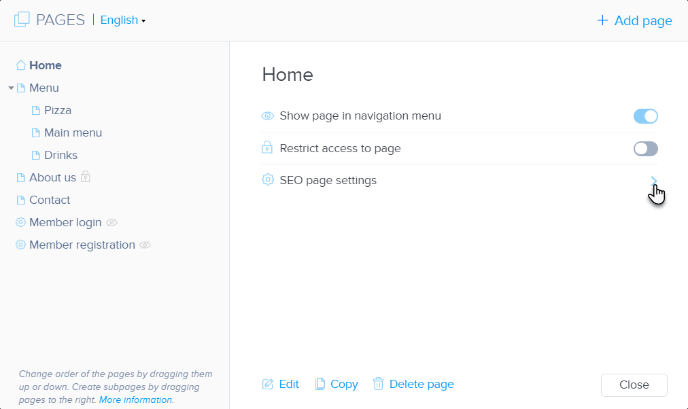Click the gear icon beside Member registration
Screen dimensions: 688x409
(x=21, y=245)
